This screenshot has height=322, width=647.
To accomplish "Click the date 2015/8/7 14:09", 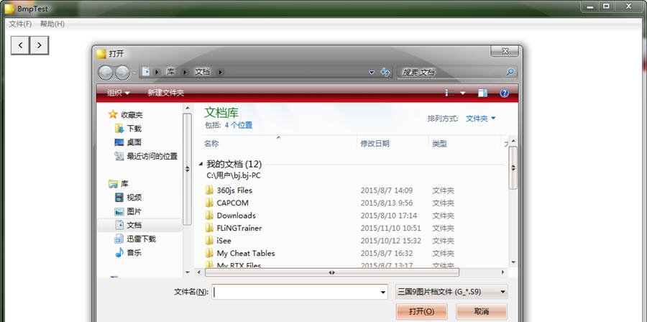I will tap(387, 190).
